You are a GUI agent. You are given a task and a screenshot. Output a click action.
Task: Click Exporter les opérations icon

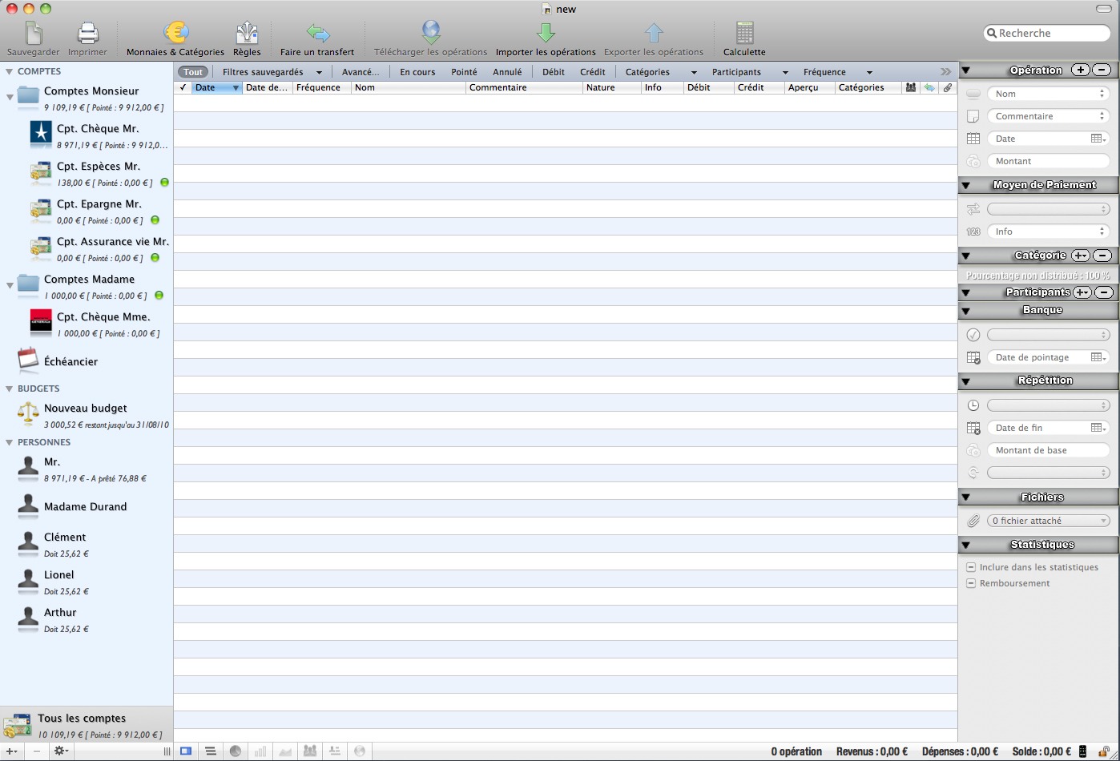point(654,34)
